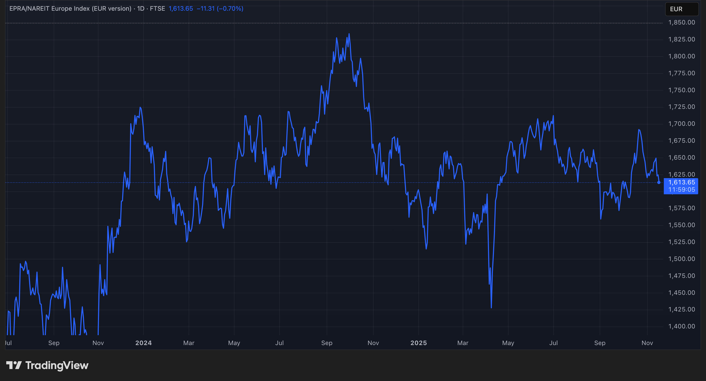The image size is (706, 381).
Task: Click the 1,450.00 price scale label
Action: (681, 292)
